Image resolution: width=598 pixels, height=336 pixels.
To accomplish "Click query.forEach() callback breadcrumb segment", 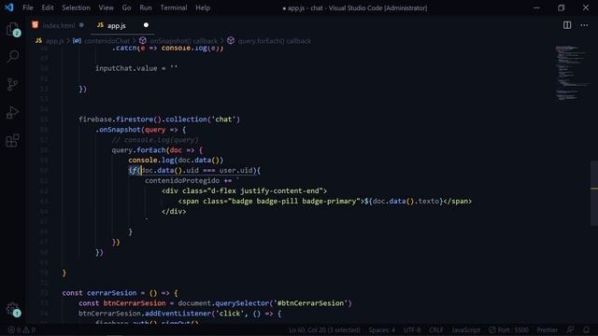I will (274, 41).
